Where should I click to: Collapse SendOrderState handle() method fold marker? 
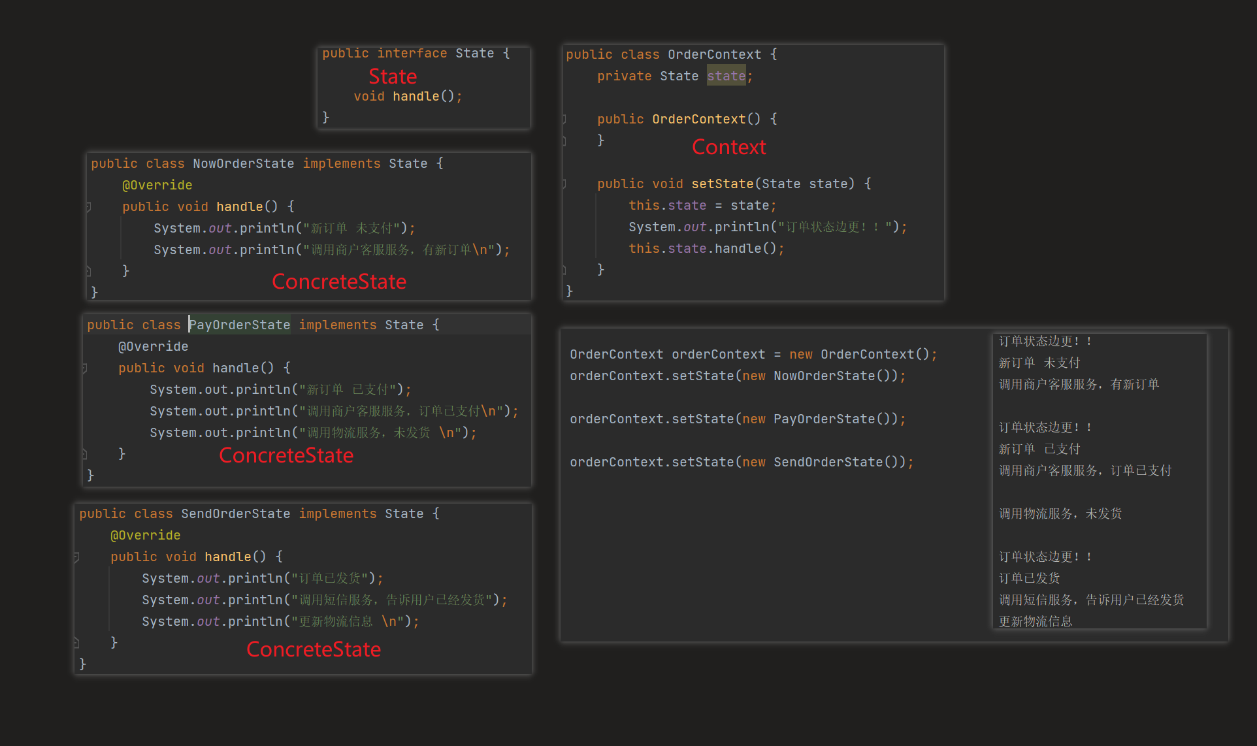coord(76,557)
